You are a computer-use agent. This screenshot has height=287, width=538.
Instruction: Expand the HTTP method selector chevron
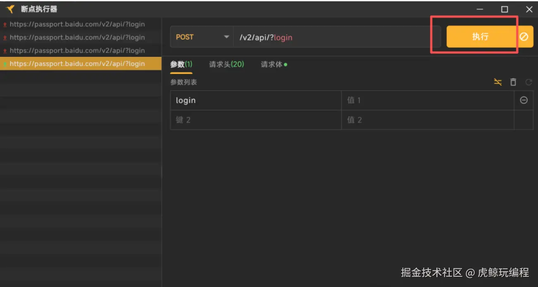(226, 37)
